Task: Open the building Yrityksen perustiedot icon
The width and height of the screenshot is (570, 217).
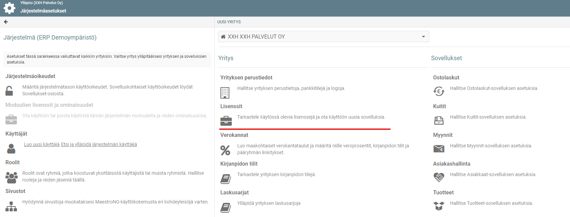Action: (x=225, y=93)
